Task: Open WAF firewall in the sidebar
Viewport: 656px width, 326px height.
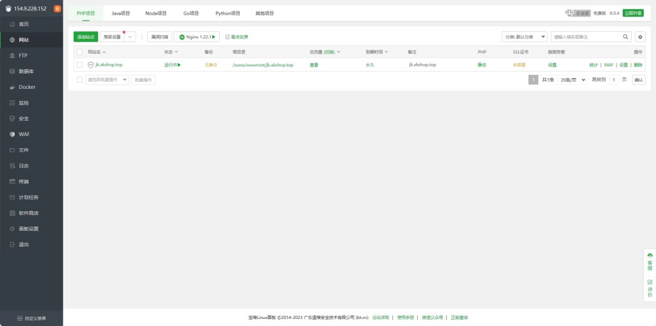Action: tap(31, 134)
